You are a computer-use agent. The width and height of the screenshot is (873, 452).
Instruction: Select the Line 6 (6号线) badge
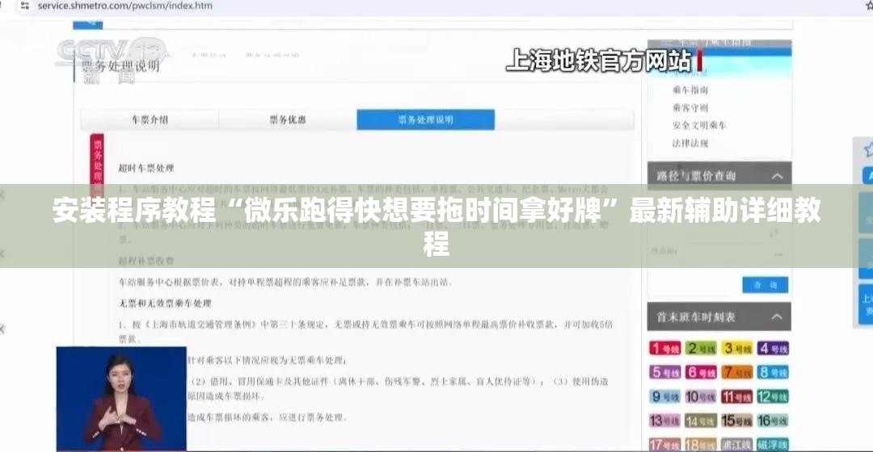[x=700, y=373]
